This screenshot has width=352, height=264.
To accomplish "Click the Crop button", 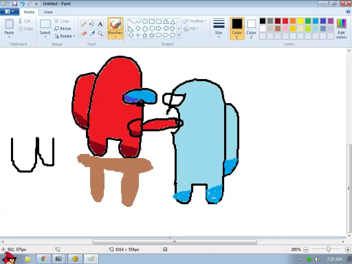I will [x=62, y=21].
